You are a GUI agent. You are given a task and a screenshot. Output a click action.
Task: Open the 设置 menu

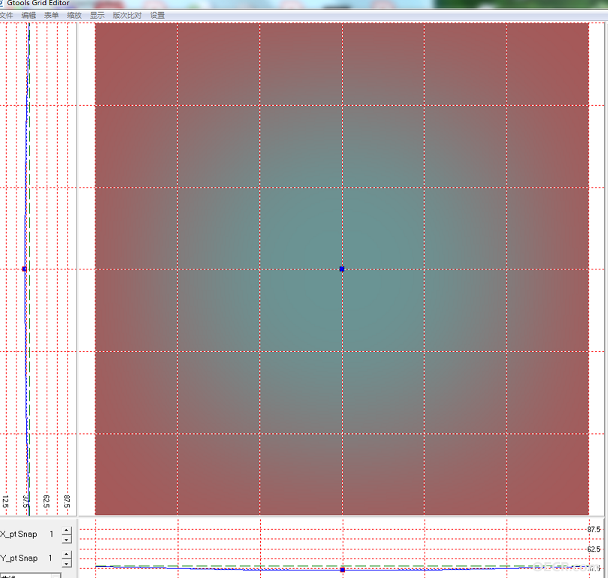[x=157, y=16]
